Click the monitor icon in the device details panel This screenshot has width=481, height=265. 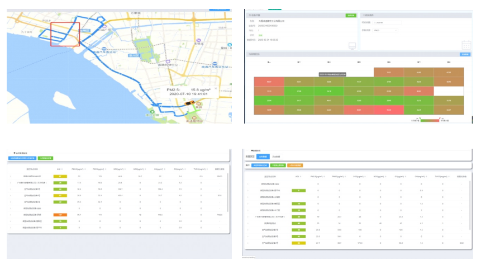point(351,45)
